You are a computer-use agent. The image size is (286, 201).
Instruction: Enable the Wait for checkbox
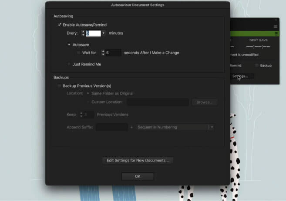78,53
